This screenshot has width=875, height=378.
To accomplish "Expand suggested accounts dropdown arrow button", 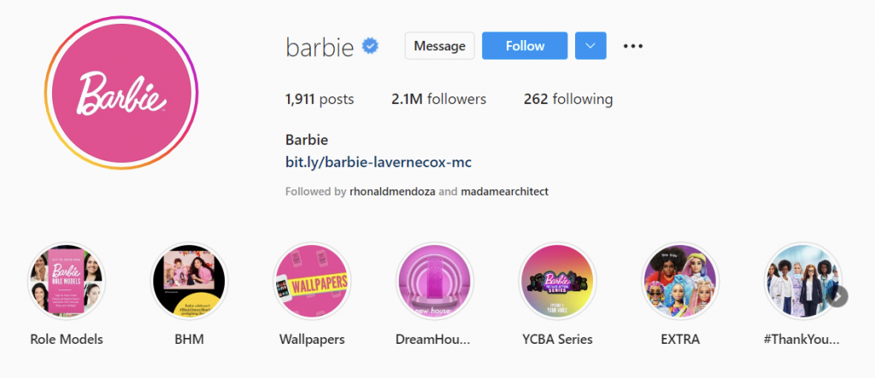I will tap(590, 46).
